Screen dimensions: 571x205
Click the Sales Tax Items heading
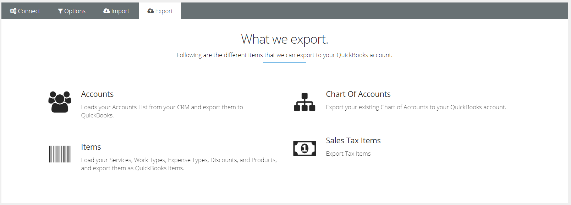[353, 140]
